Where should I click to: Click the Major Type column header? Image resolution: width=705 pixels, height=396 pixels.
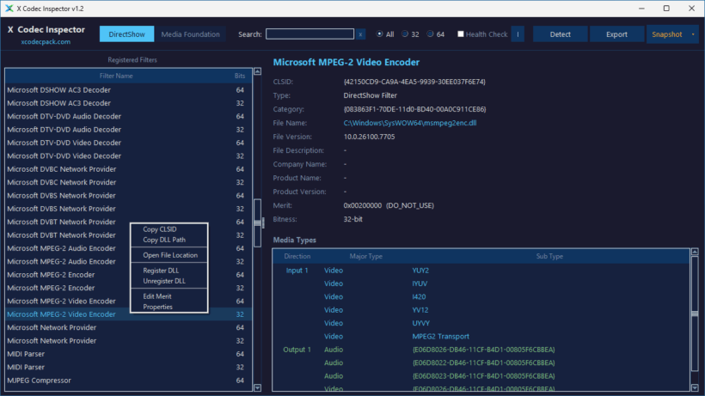[365, 256]
